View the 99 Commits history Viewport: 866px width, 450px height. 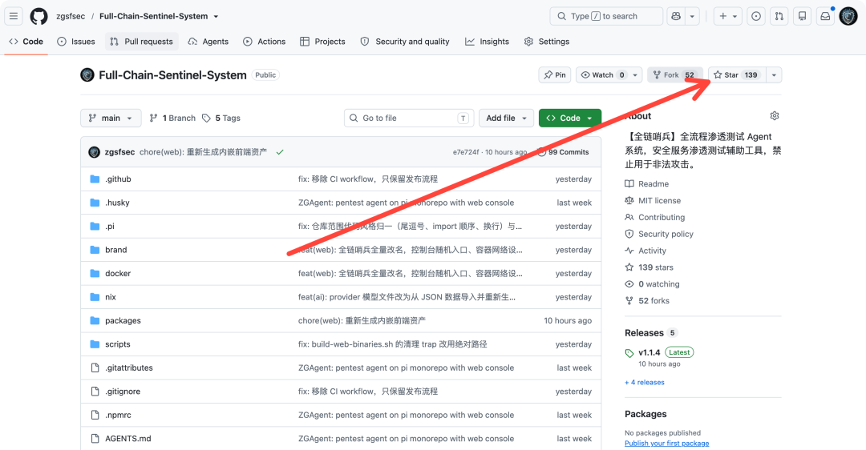tap(563, 152)
